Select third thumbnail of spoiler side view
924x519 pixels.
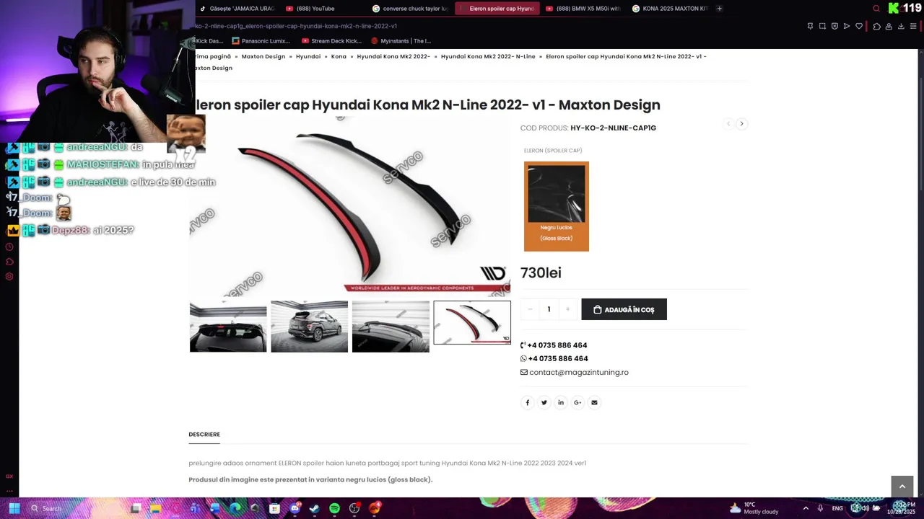391,327
